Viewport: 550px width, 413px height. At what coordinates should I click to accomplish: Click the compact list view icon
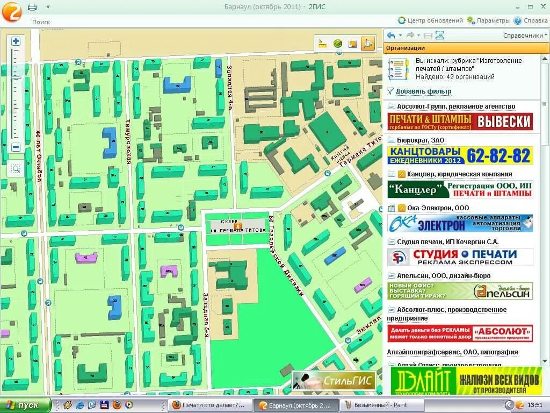[428, 35]
